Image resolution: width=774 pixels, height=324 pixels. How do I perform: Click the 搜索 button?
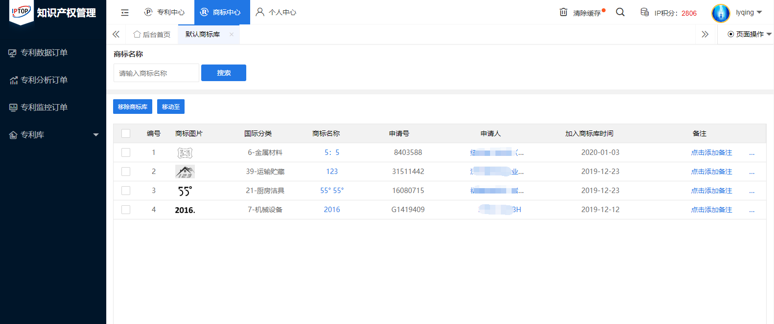[224, 73]
